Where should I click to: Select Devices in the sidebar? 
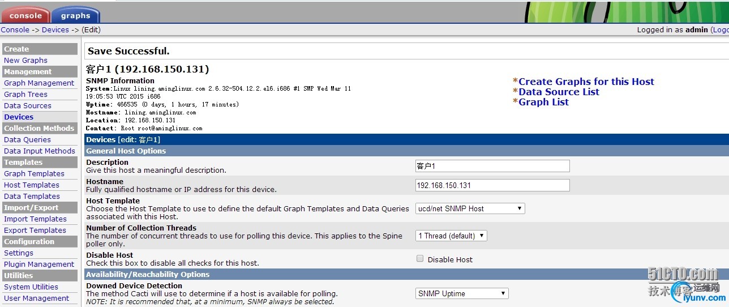point(19,117)
